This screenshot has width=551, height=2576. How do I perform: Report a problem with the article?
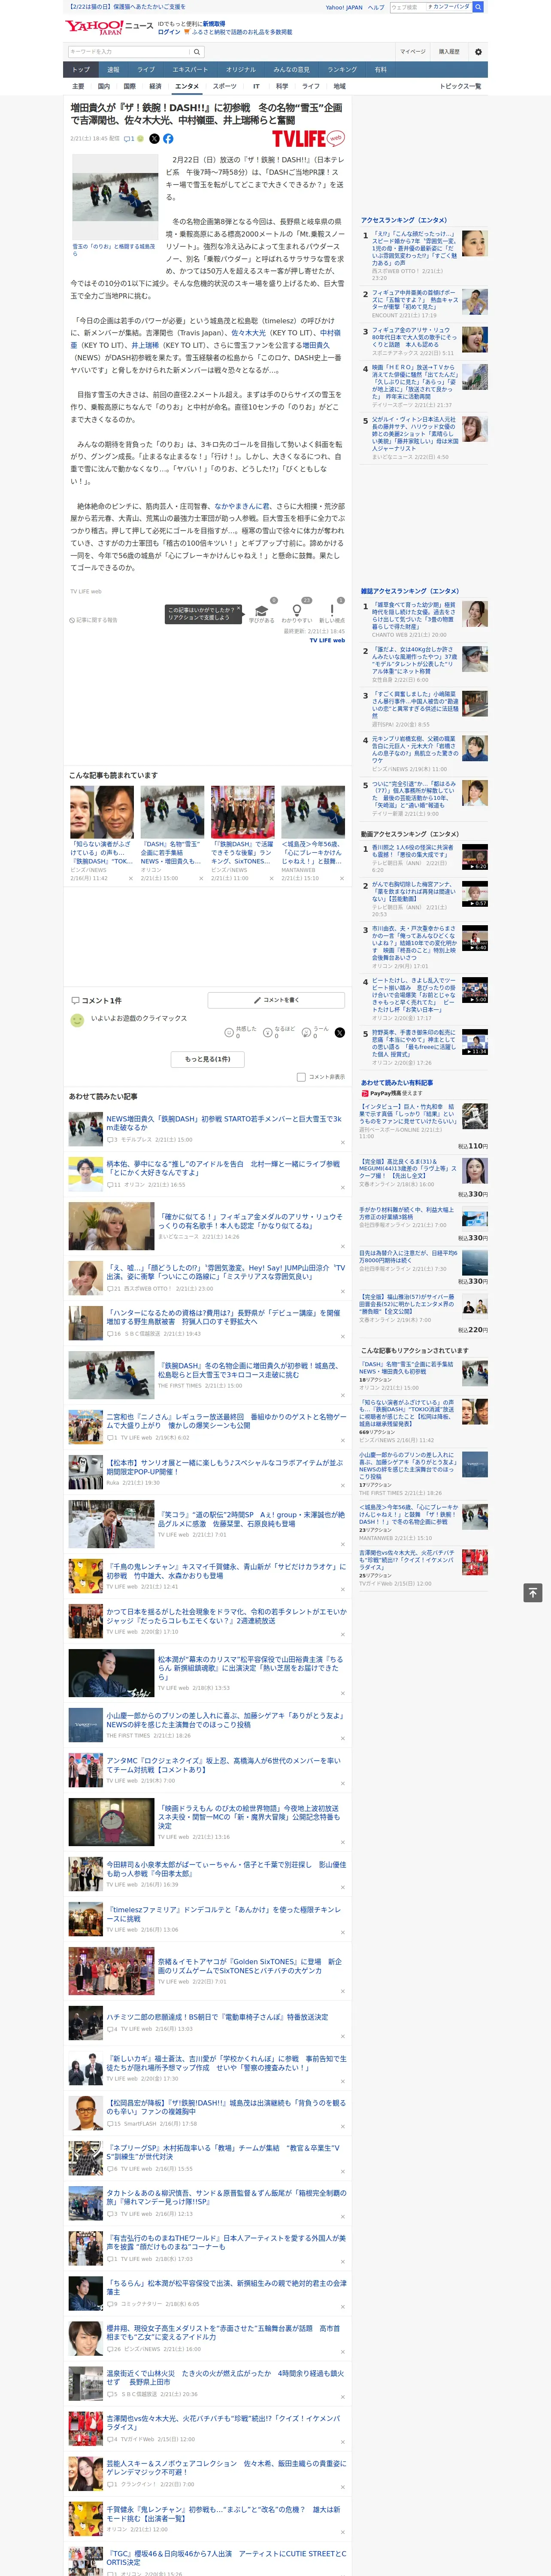point(94,620)
